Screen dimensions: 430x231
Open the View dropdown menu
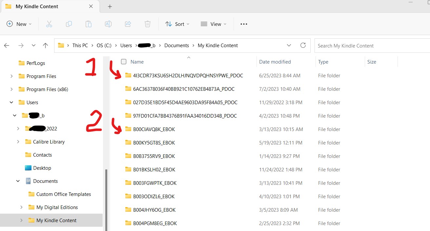[213, 24]
